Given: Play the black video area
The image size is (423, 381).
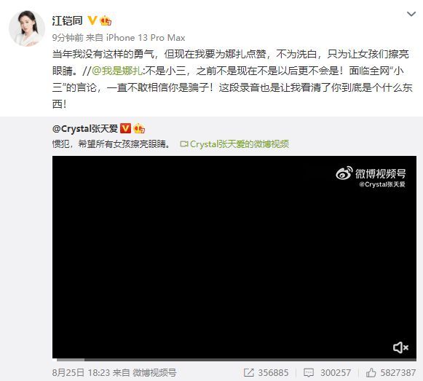Looking at the screenshot, I should point(234,256).
